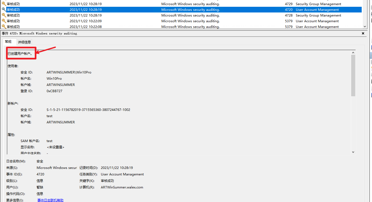Click the 记录时间 value 2023/11/22 10:28:19
The width and height of the screenshot is (372, 202).
(117, 168)
